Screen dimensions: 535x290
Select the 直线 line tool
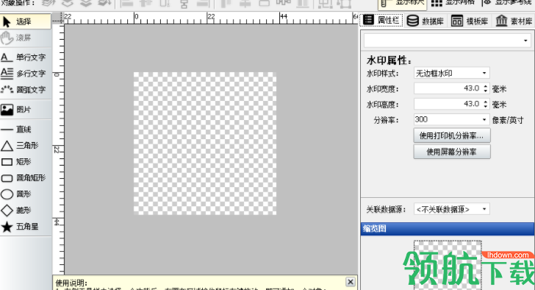pyautogui.click(x=25, y=129)
